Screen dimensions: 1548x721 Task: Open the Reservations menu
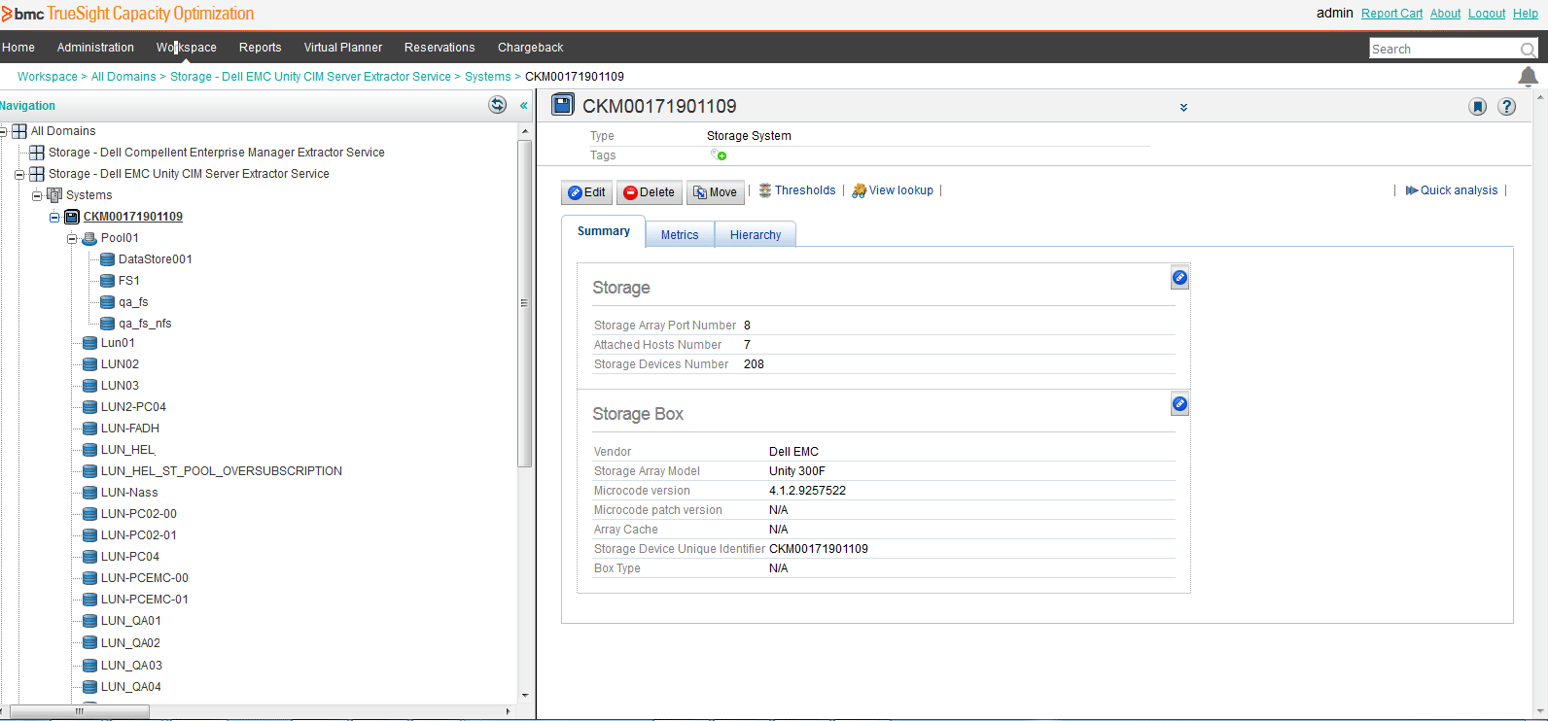(x=440, y=48)
